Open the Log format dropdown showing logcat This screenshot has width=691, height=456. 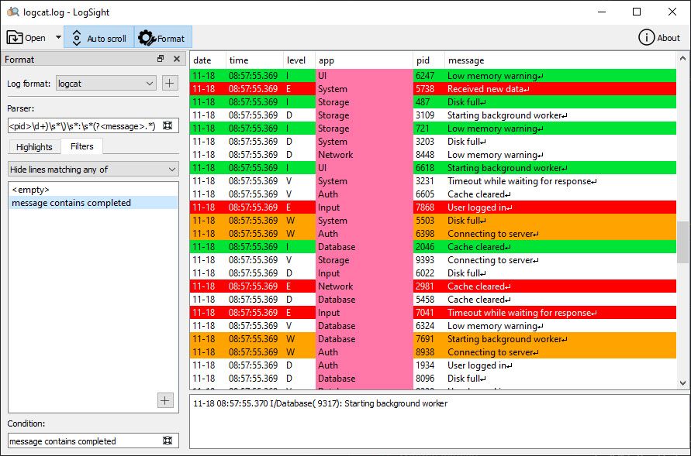click(105, 83)
